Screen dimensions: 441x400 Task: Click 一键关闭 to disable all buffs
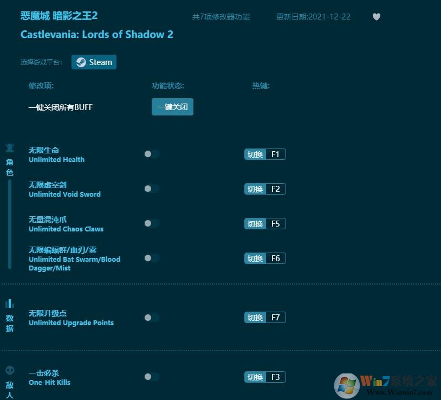172,107
